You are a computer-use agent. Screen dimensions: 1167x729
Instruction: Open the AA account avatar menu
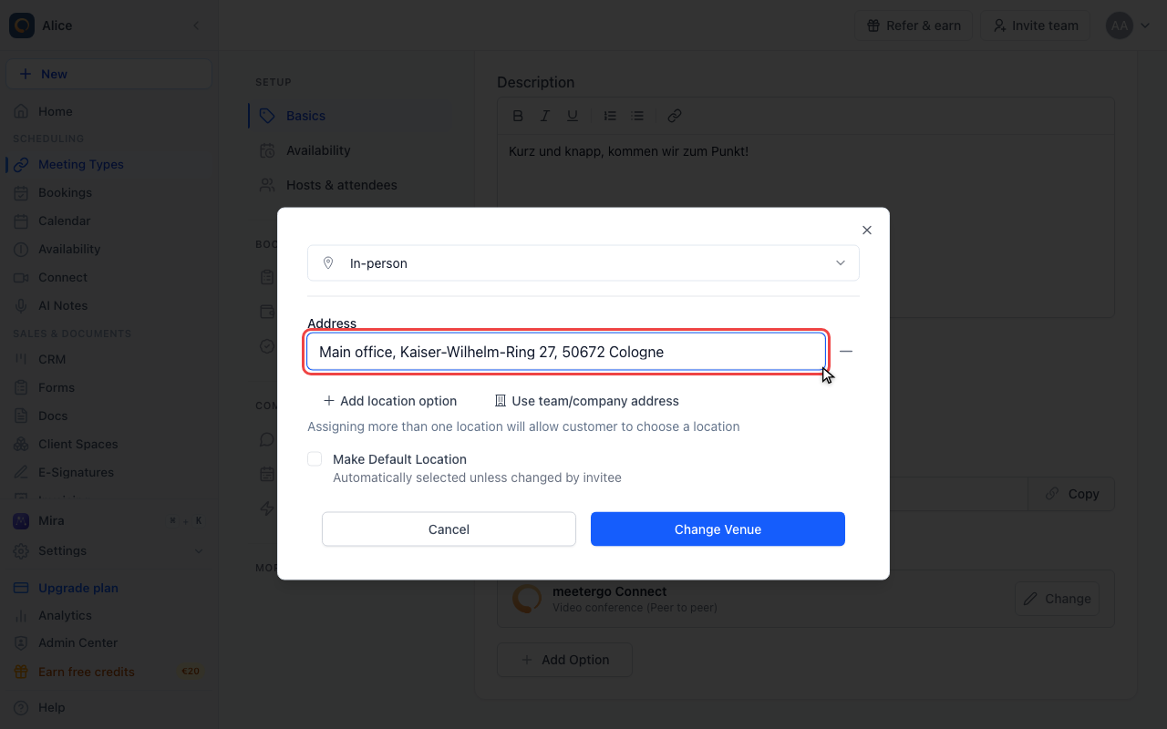[1128, 26]
